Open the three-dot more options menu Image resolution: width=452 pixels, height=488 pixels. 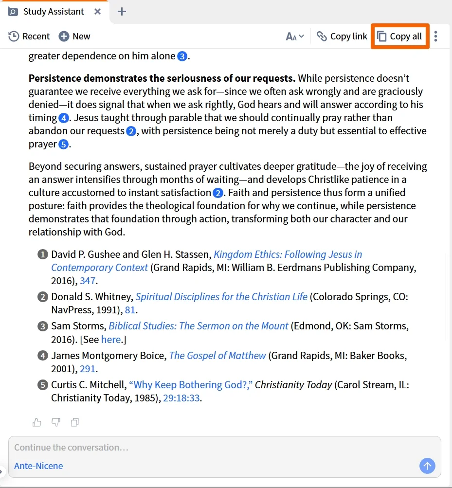pyautogui.click(x=435, y=36)
